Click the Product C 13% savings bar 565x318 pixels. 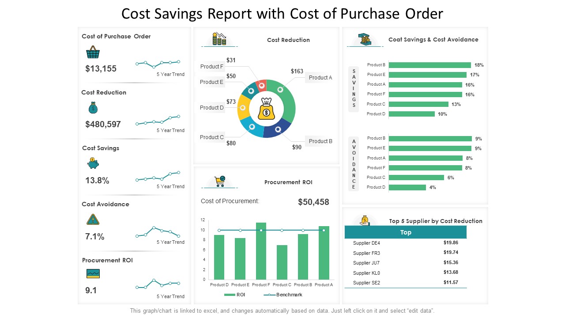pos(418,104)
